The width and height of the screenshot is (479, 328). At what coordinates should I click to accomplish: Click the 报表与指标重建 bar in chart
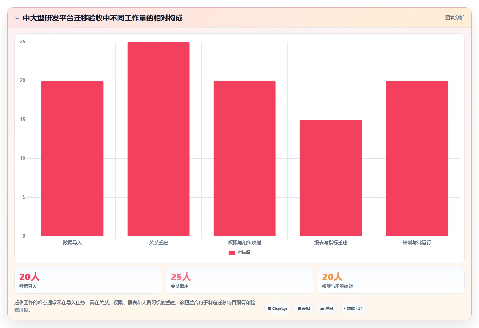(x=331, y=178)
